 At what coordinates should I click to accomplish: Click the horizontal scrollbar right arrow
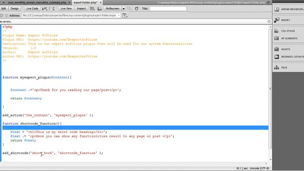tap(266, 163)
